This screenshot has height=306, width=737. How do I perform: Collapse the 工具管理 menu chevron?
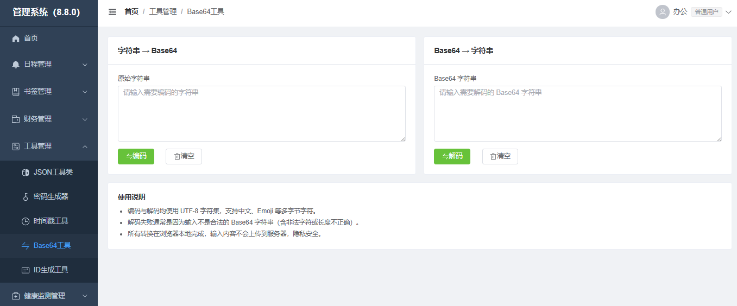[x=85, y=146]
